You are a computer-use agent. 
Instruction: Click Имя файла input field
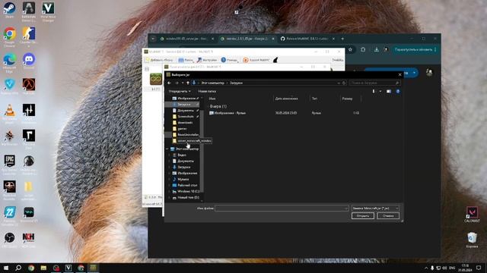tap(282, 209)
